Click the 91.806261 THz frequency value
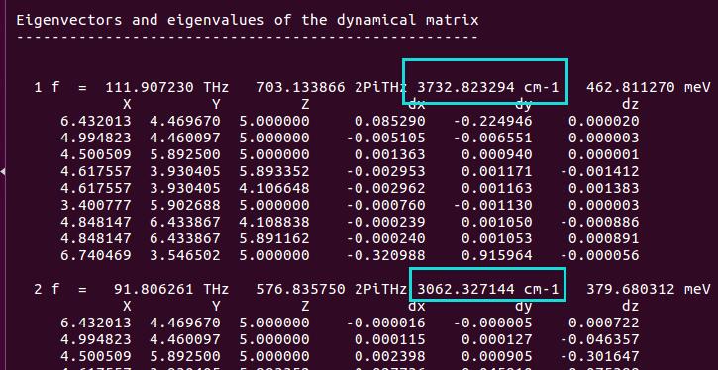Screen dimensions: 718x370 tap(171, 289)
